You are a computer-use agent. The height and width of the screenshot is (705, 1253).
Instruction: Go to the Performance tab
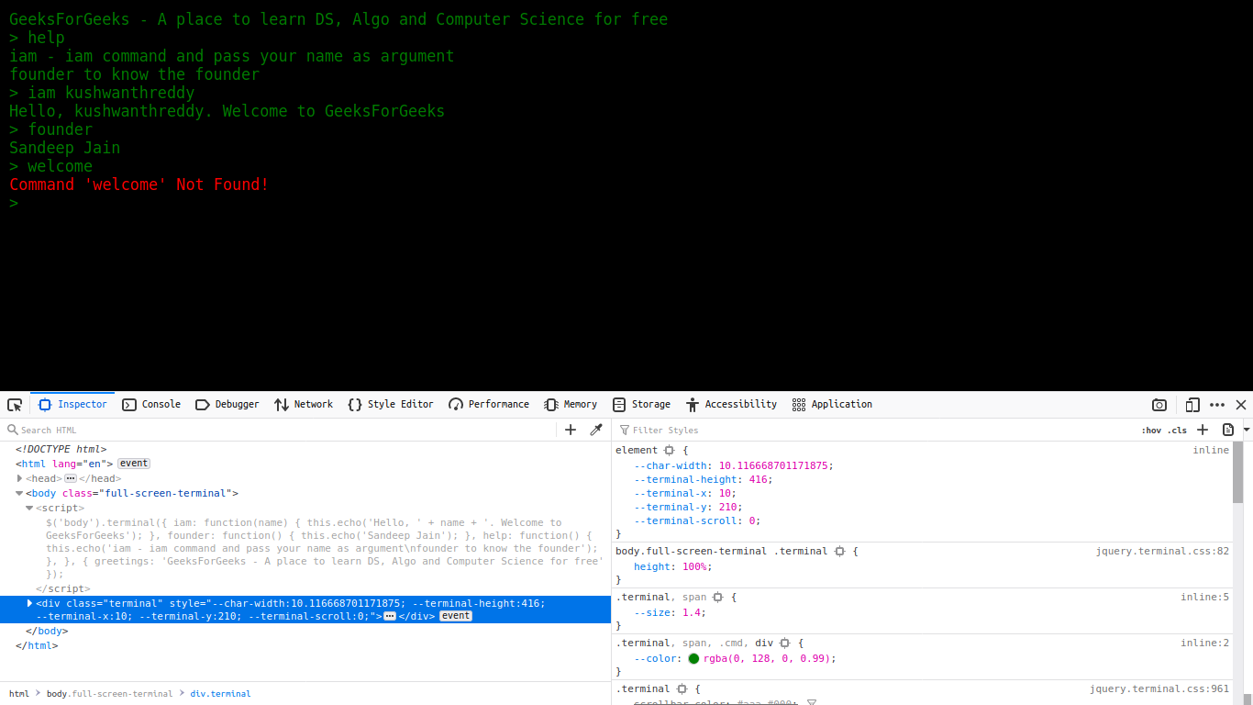click(489, 405)
